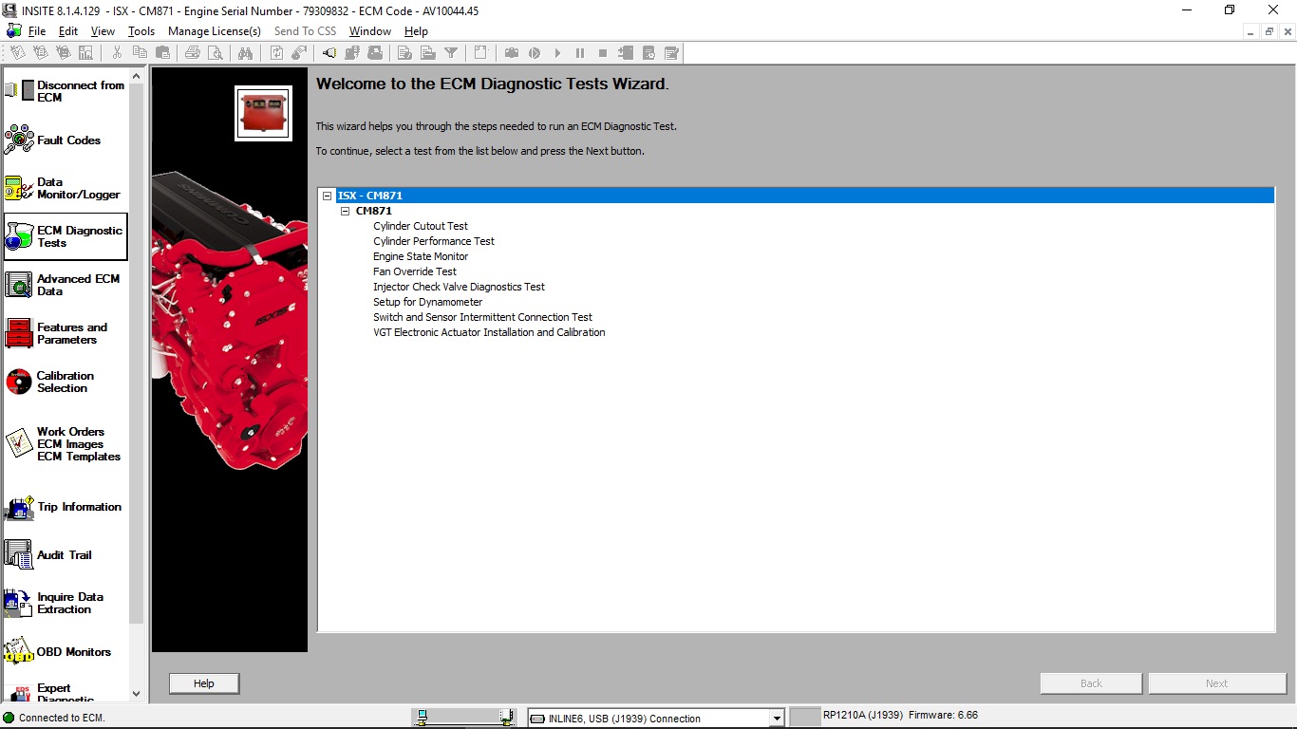
Task: Select Cylinder Performance Test
Action: [x=434, y=241]
